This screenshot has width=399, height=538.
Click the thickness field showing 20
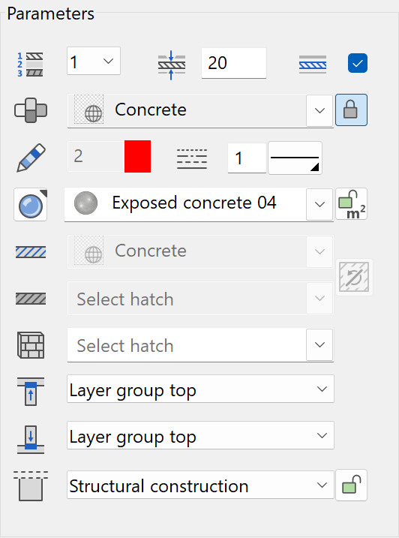[x=234, y=63]
